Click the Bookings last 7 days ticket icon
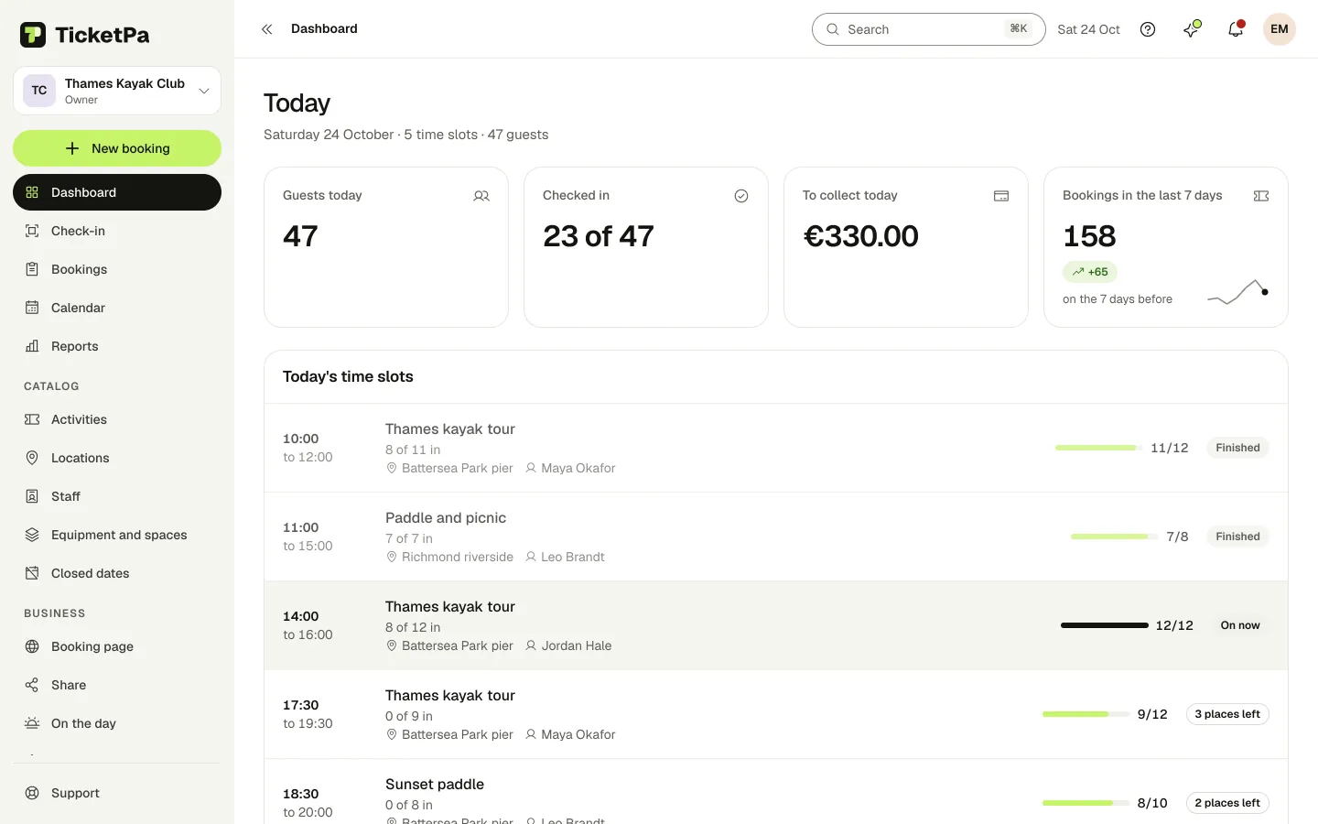 pos(1261,196)
